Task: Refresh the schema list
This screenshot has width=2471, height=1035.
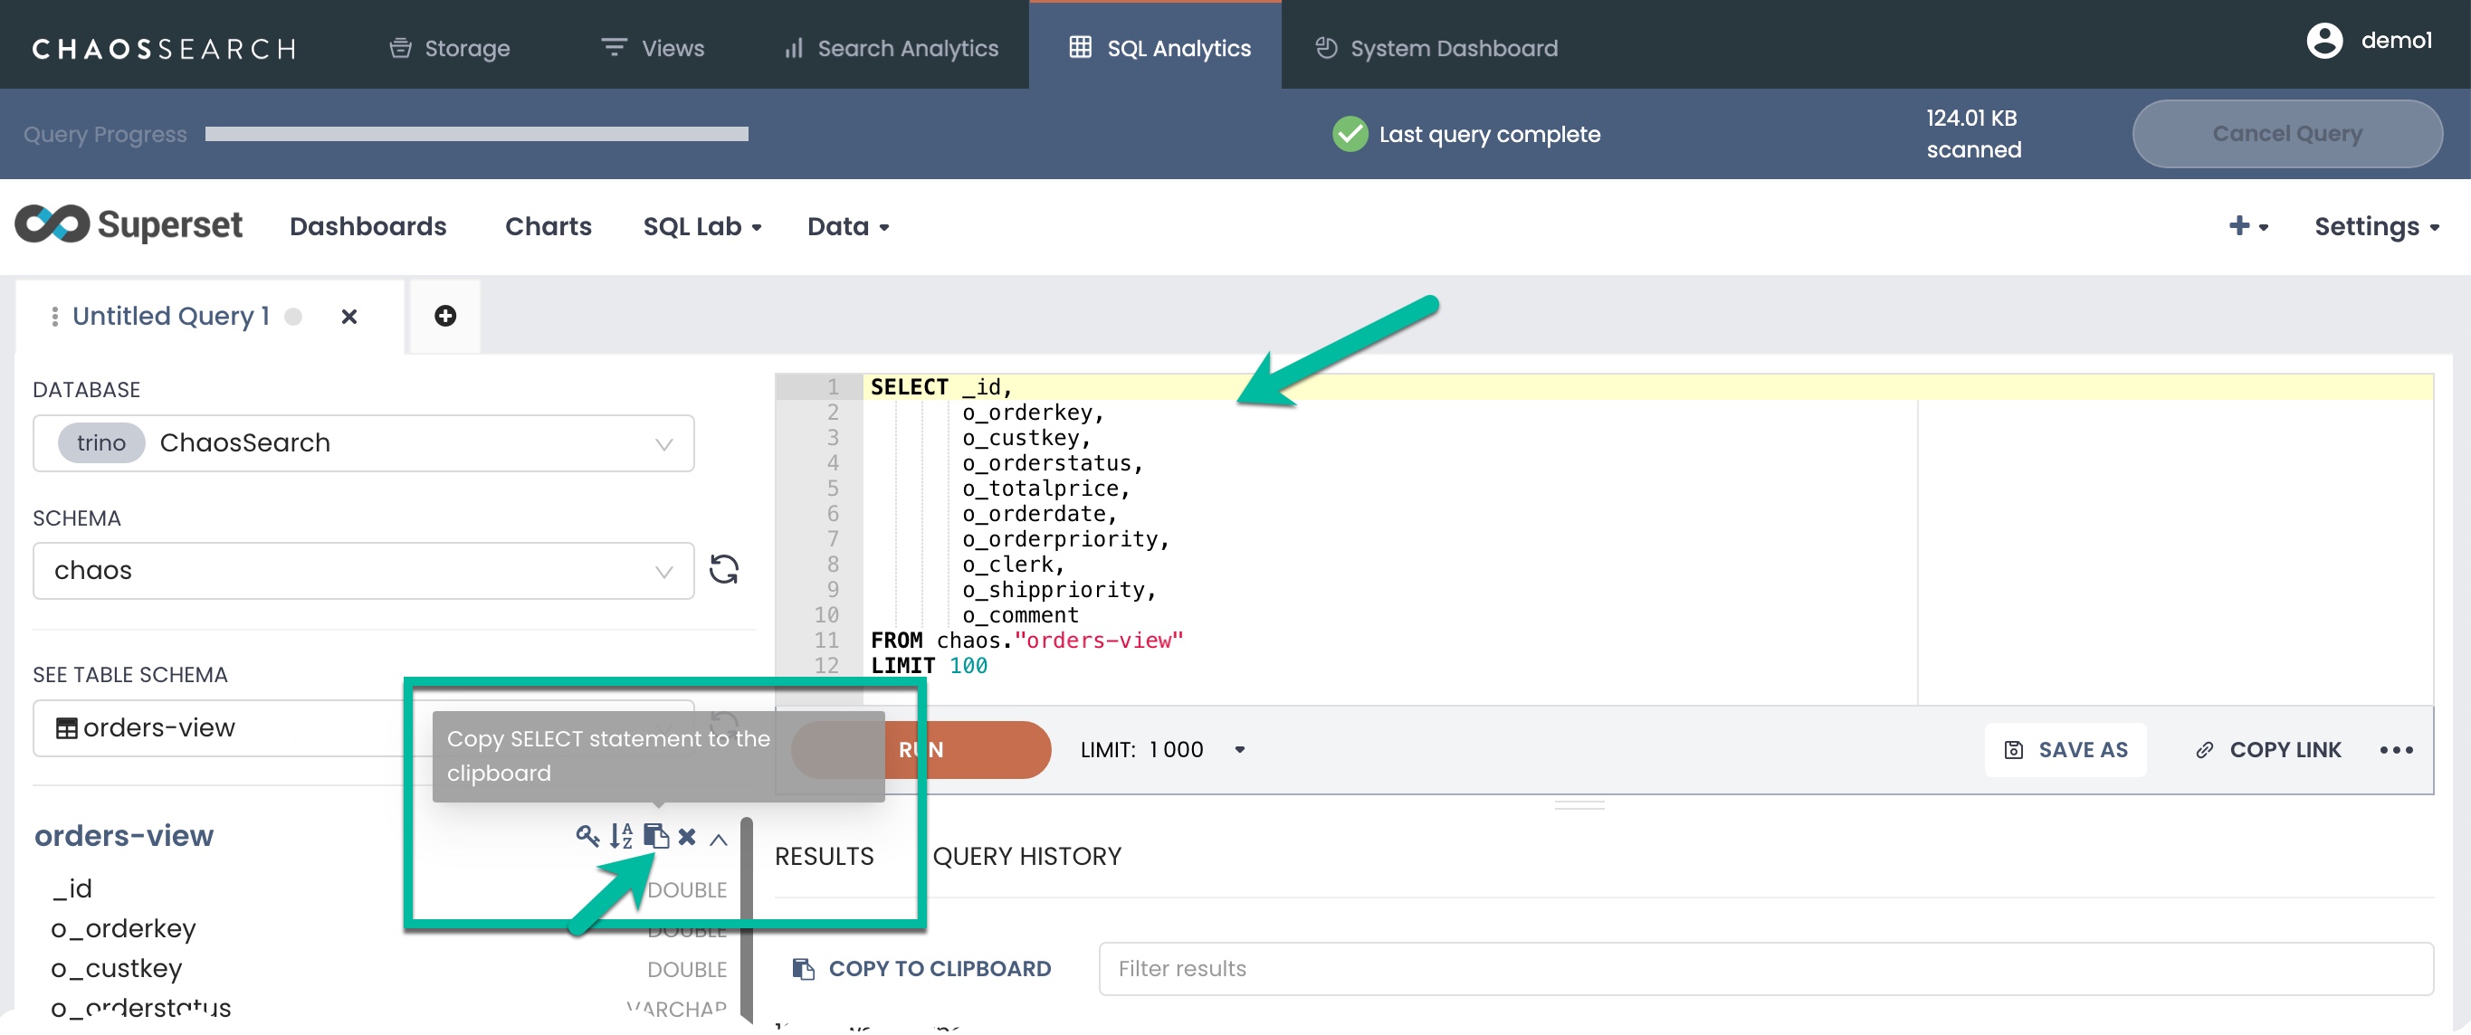Action: [x=723, y=570]
